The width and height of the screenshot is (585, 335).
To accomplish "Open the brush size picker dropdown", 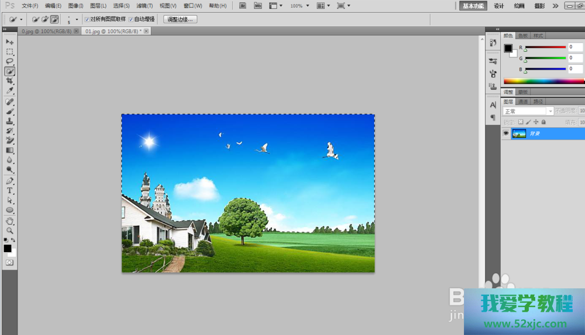I will [x=77, y=19].
